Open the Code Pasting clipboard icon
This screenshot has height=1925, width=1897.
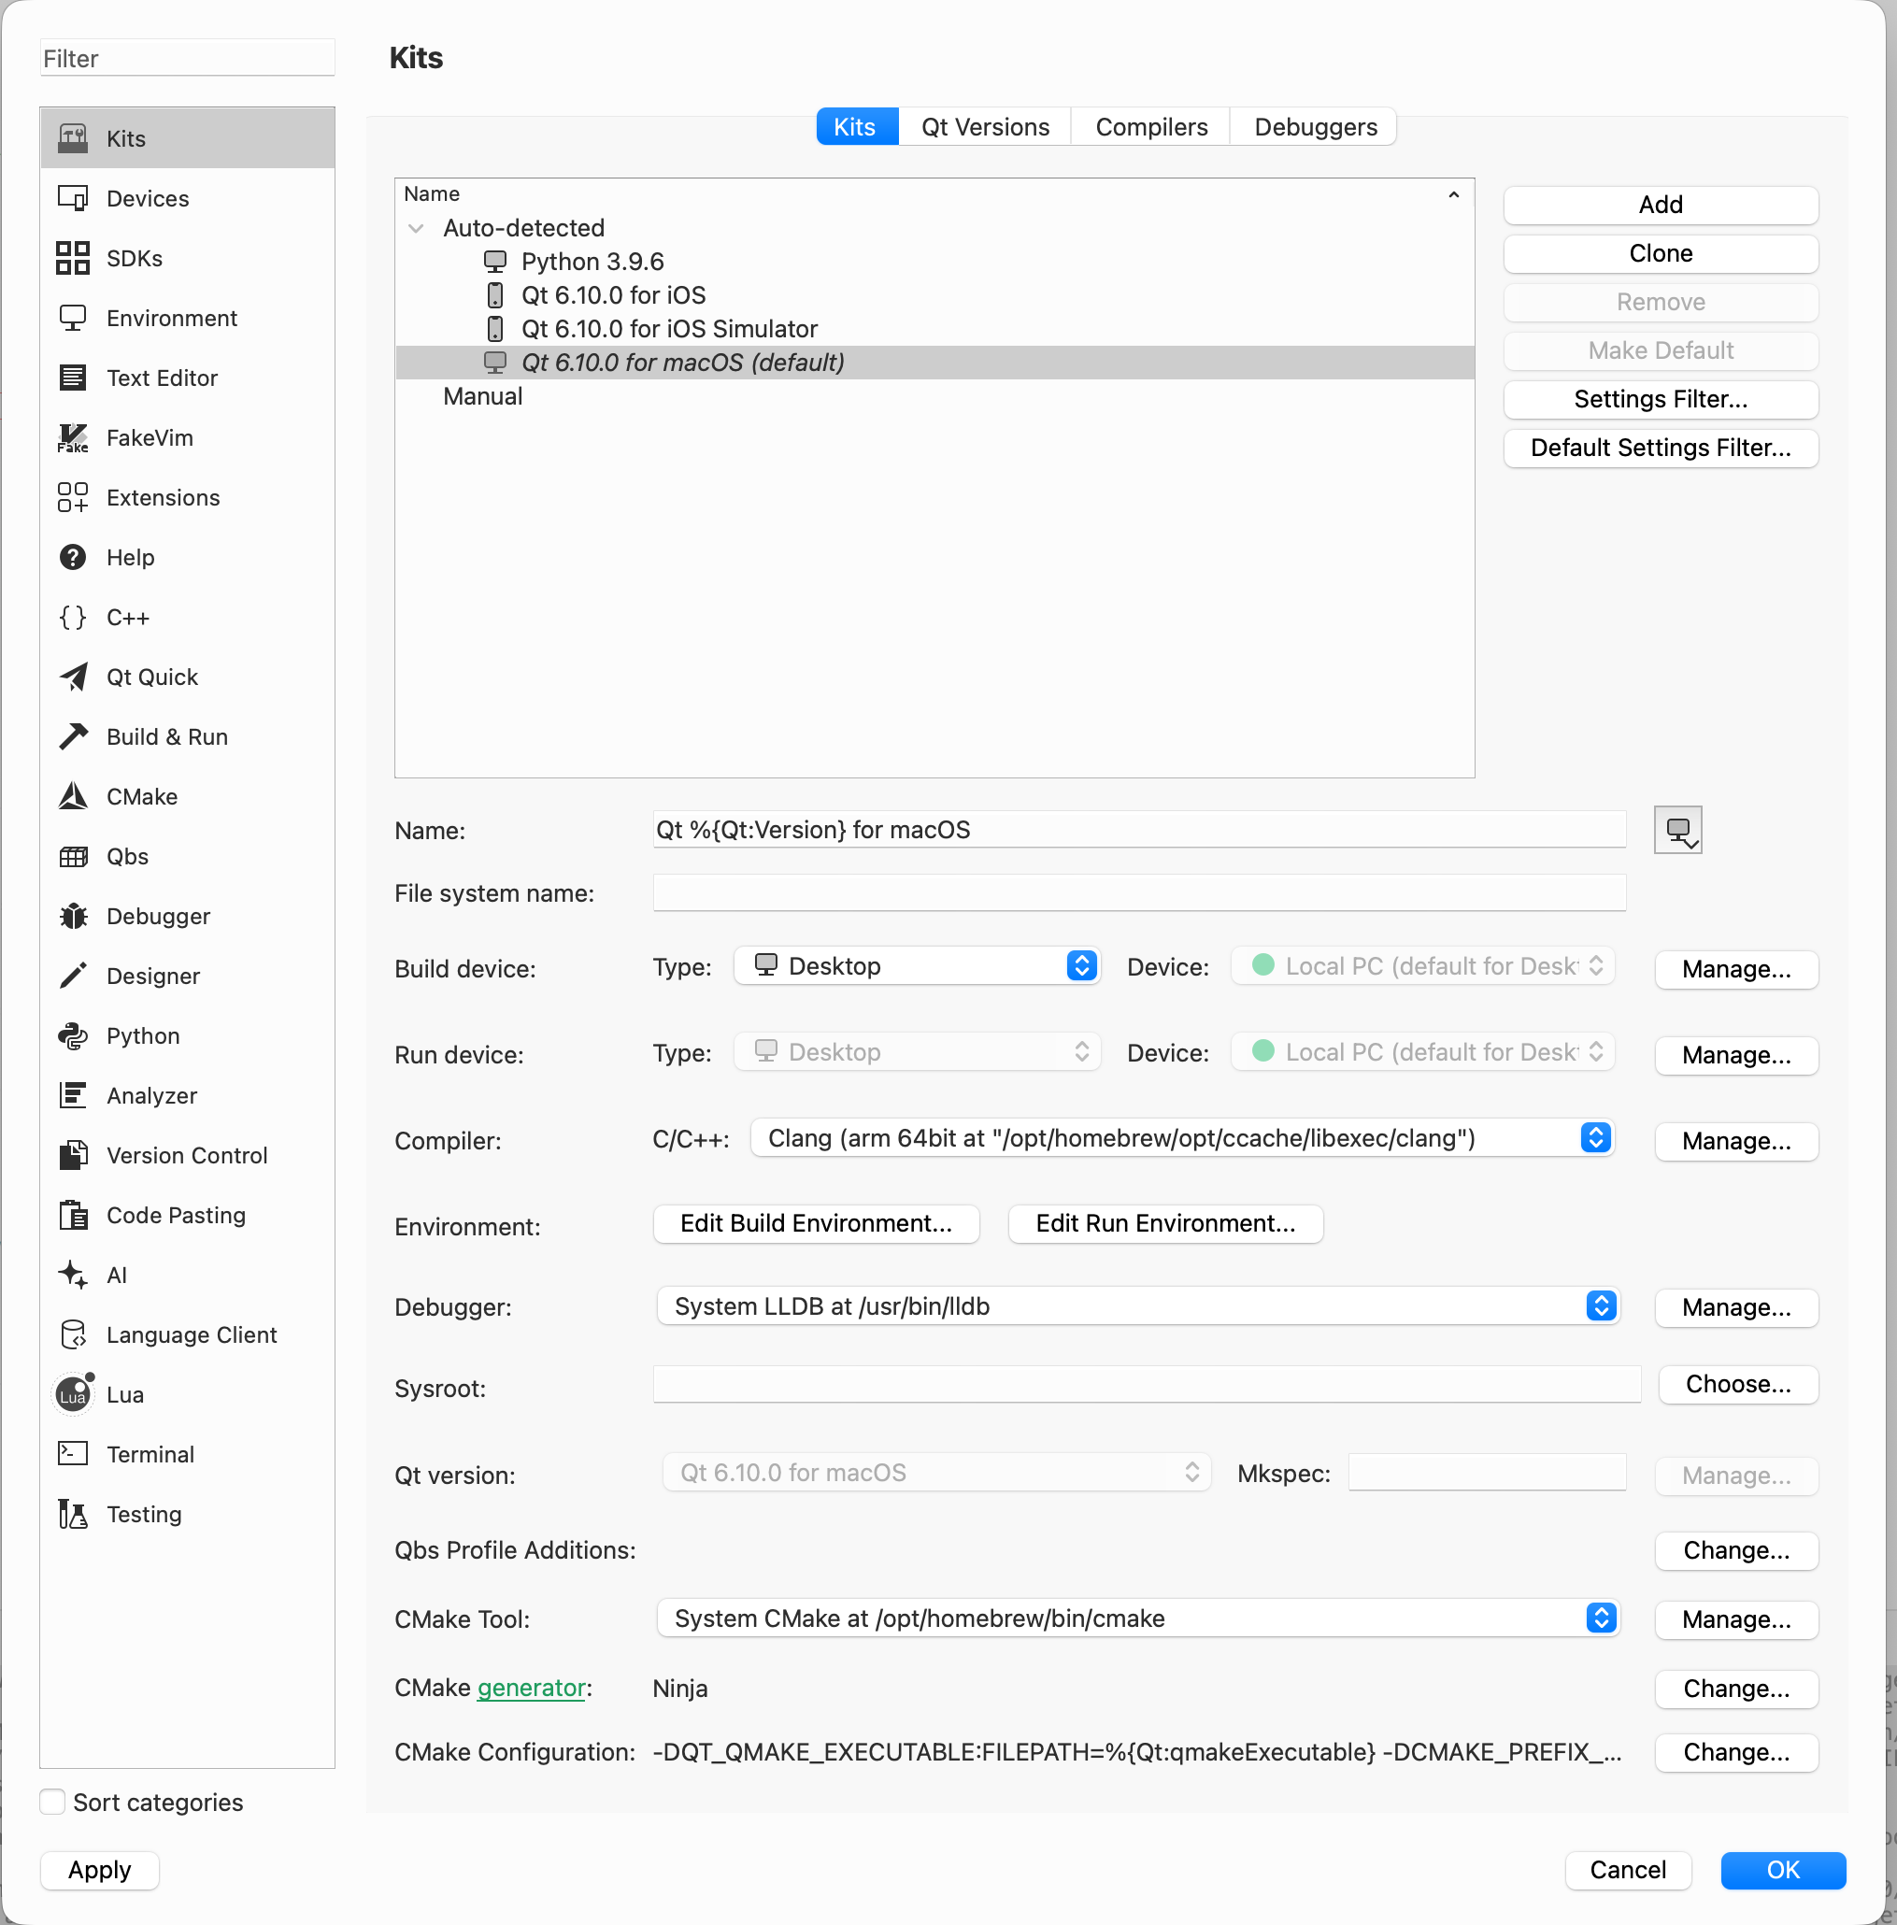point(73,1215)
